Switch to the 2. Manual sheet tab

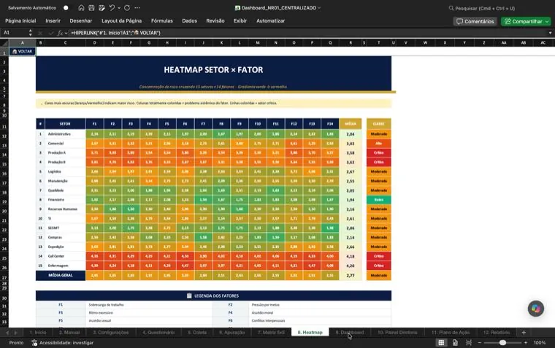(x=69, y=333)
